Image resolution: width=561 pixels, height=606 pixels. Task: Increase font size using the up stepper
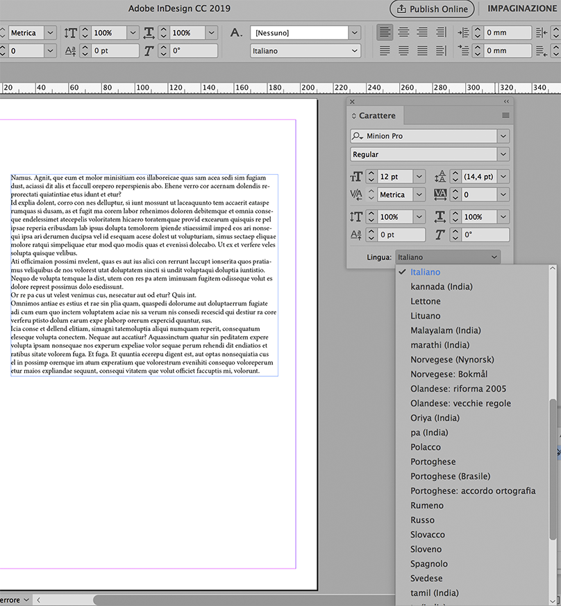pyautogui.click(x=371, y=173)
